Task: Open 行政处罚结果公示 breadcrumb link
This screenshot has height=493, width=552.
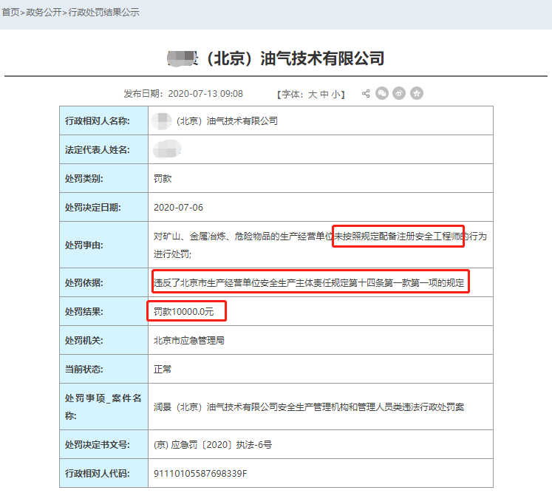Action: 103,13
